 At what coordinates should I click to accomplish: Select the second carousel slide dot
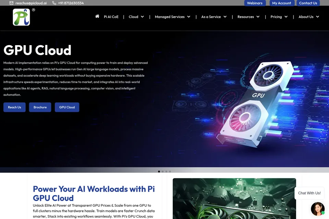[x=162, y=171]
